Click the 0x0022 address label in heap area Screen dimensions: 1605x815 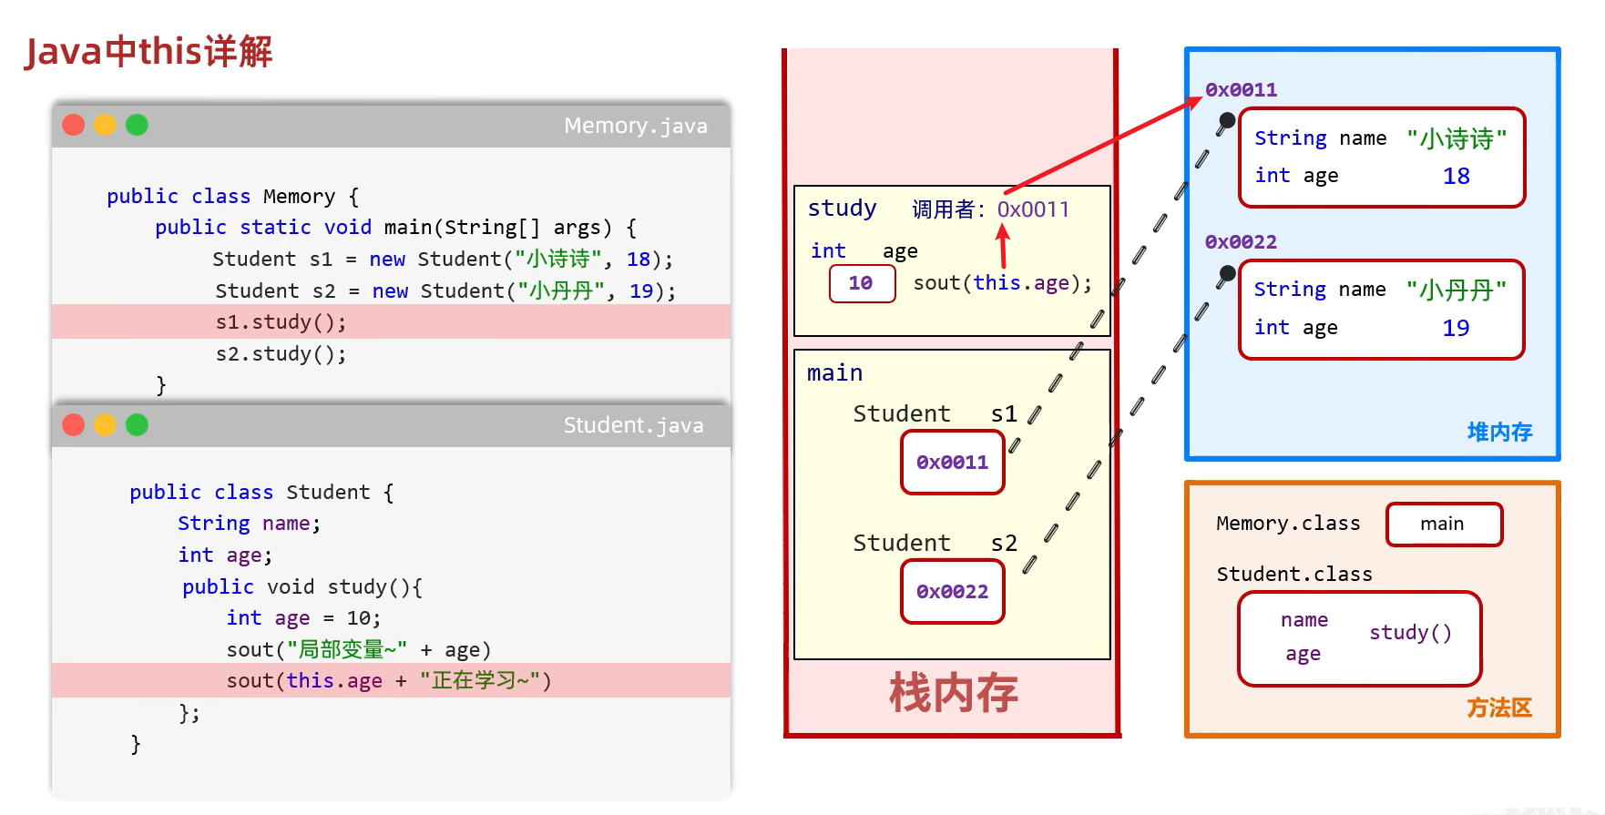[1241, 242]
